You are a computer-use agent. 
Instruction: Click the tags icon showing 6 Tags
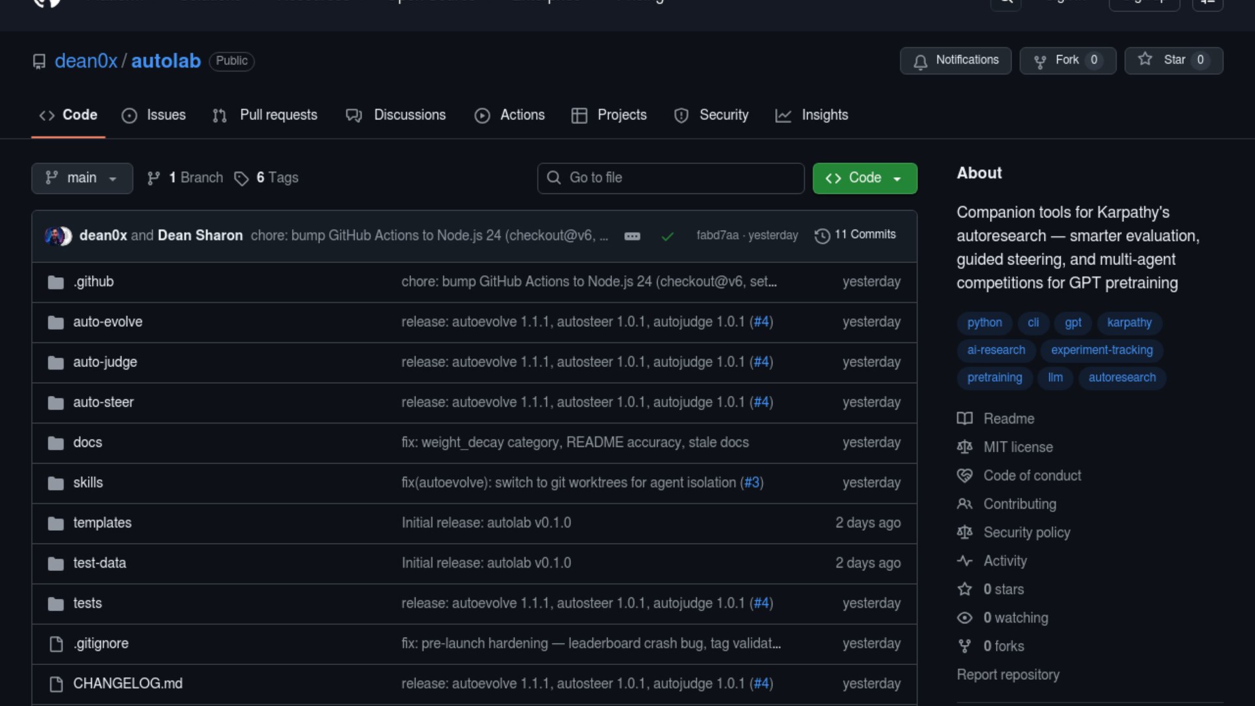click(x=241, y=178)
